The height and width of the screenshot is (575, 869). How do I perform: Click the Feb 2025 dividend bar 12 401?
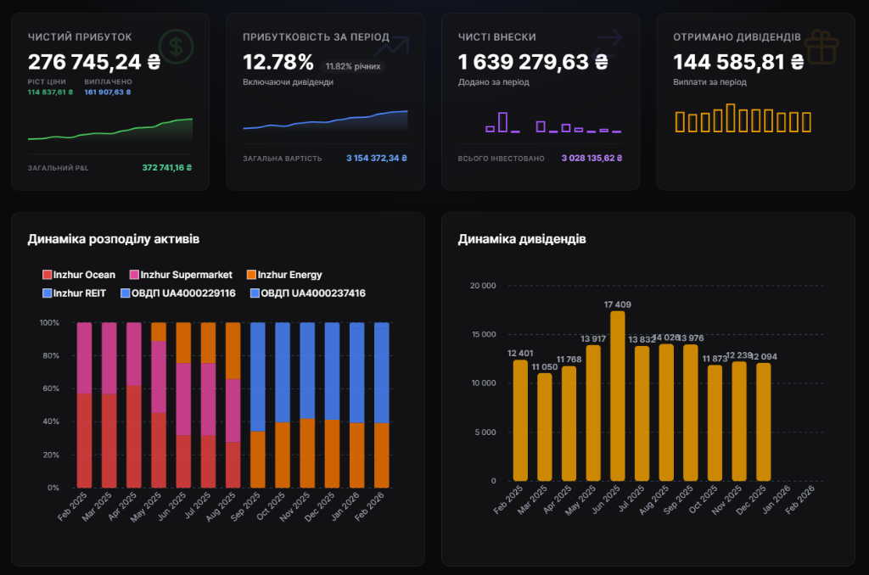(x=520, y=421)
